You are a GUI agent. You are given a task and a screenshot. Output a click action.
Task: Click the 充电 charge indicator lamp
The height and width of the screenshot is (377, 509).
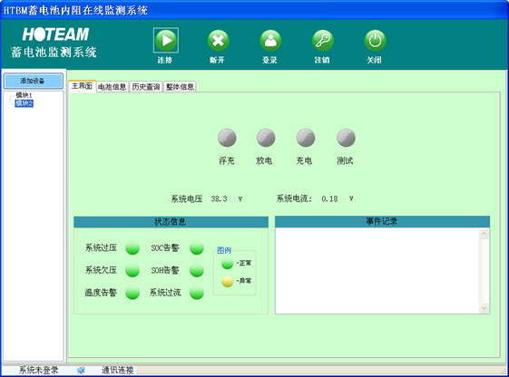click(306, 138)
